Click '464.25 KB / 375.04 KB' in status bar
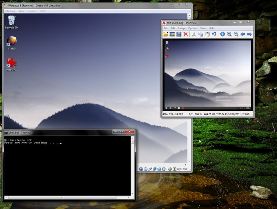277x209 pixels. [215, 114]
